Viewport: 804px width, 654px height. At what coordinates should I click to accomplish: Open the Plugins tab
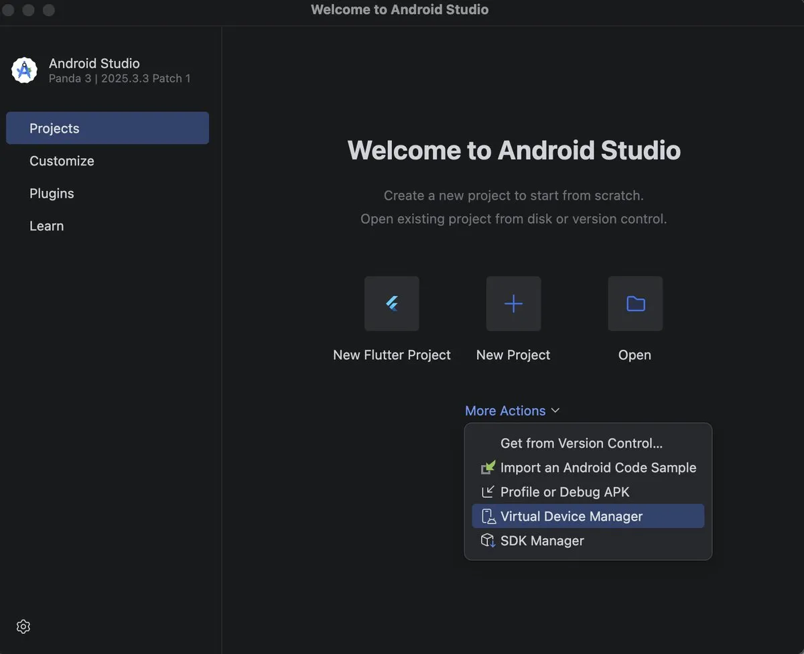point(107,194)
